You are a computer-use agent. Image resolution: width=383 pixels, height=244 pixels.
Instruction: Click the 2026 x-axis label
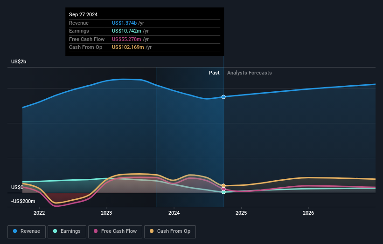[x=308, y=213]
